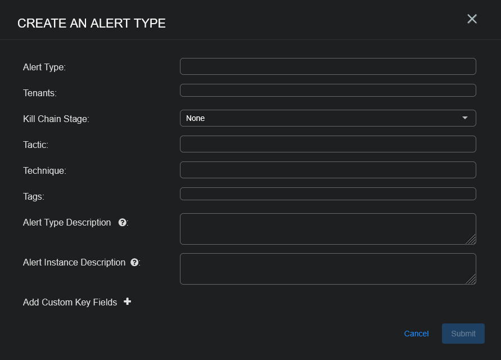Screen dimensions: 501x360
Task: Focus the Tags input box
Action: 328,194
